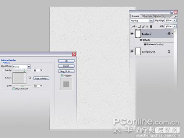Click the create new preset from pattern icon
The width and height of the screenshot is (184, 138).
point(30,78)
